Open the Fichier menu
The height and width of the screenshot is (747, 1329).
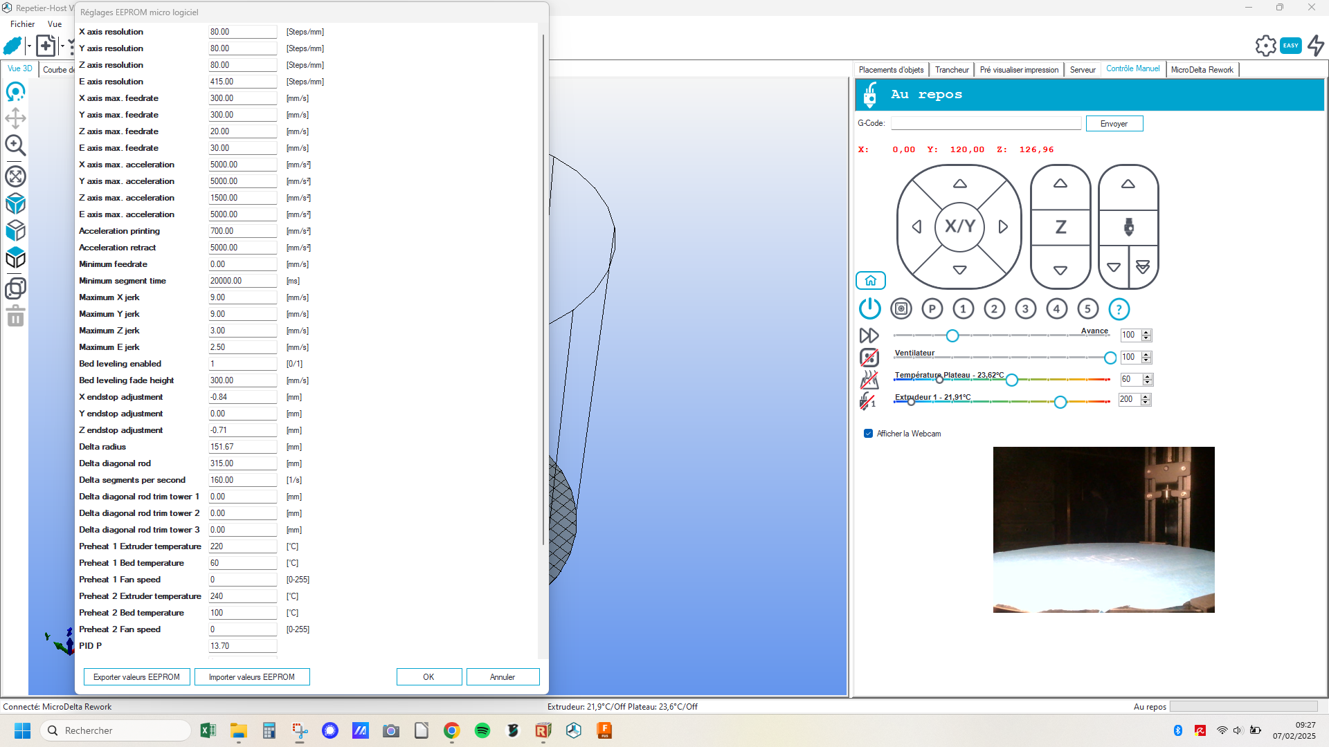click(x=22, y=24)
